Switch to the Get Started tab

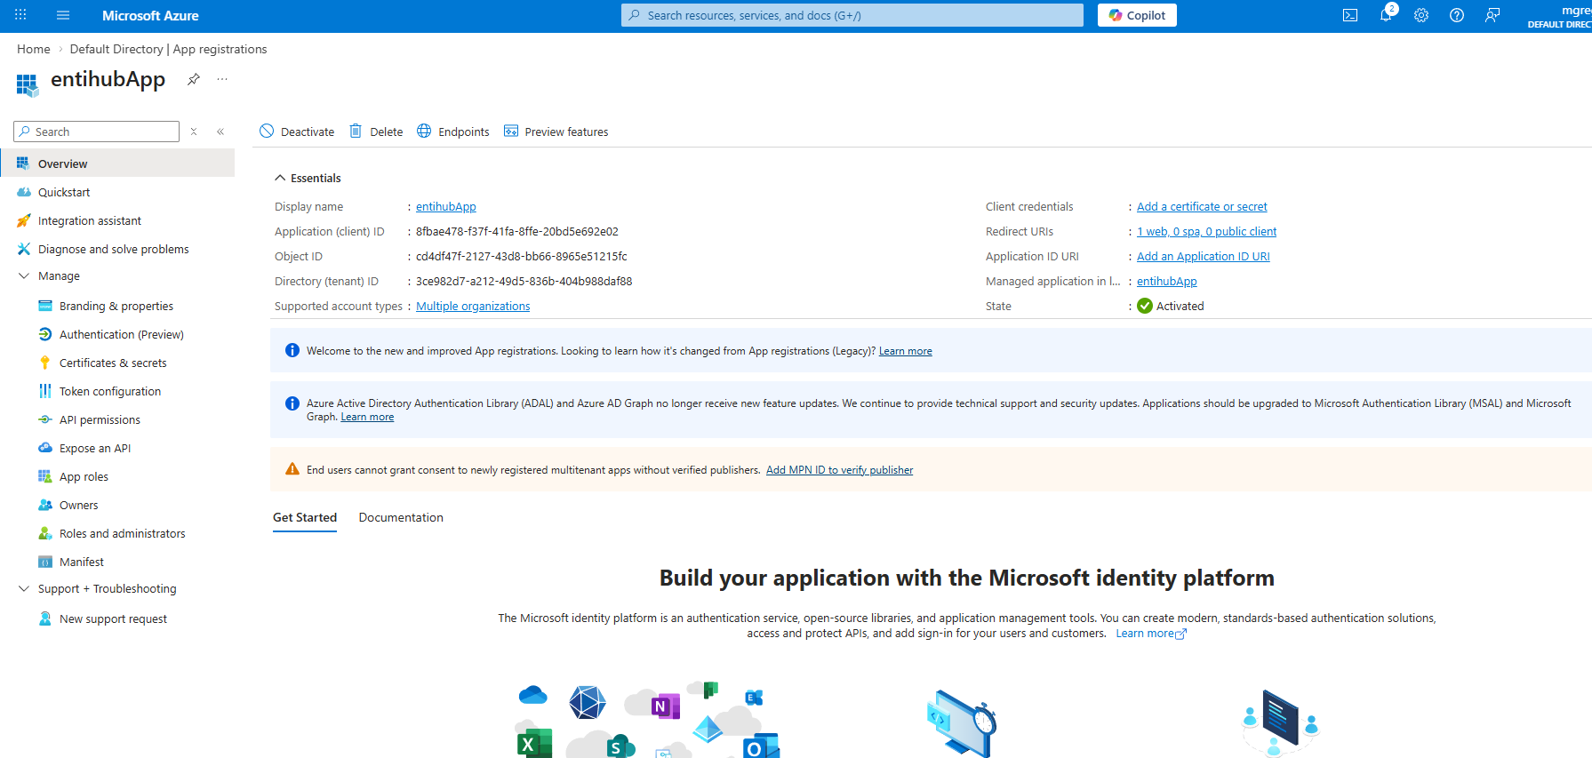coord(305,517)
